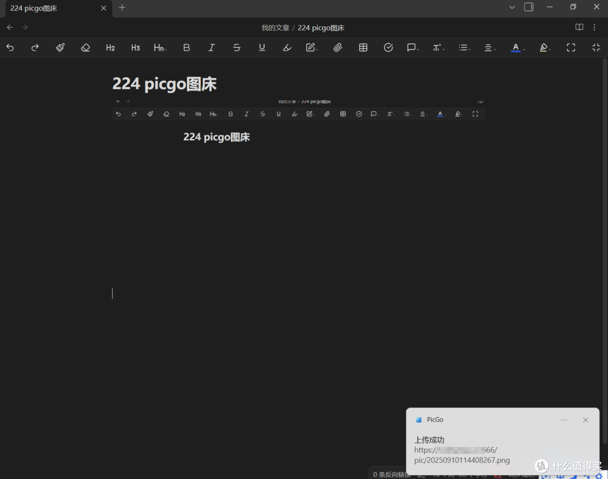
Task: Toggle strikethrough formatting
Action: 236,48
